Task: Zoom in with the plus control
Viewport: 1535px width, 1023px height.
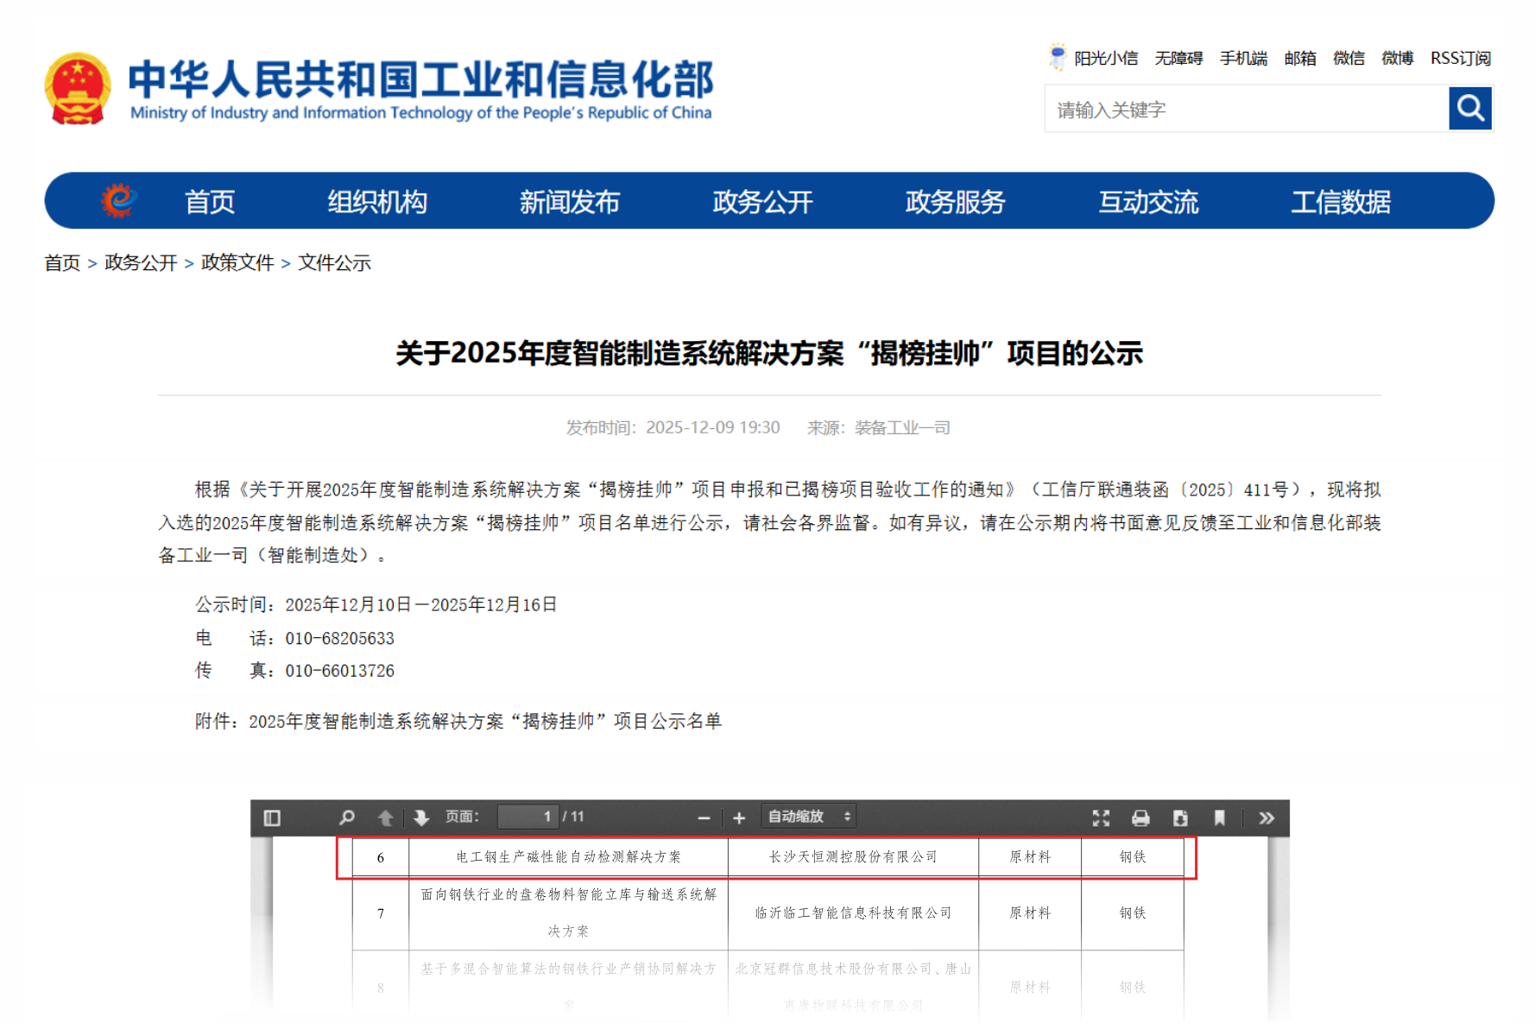Action: tap(738, 817)
